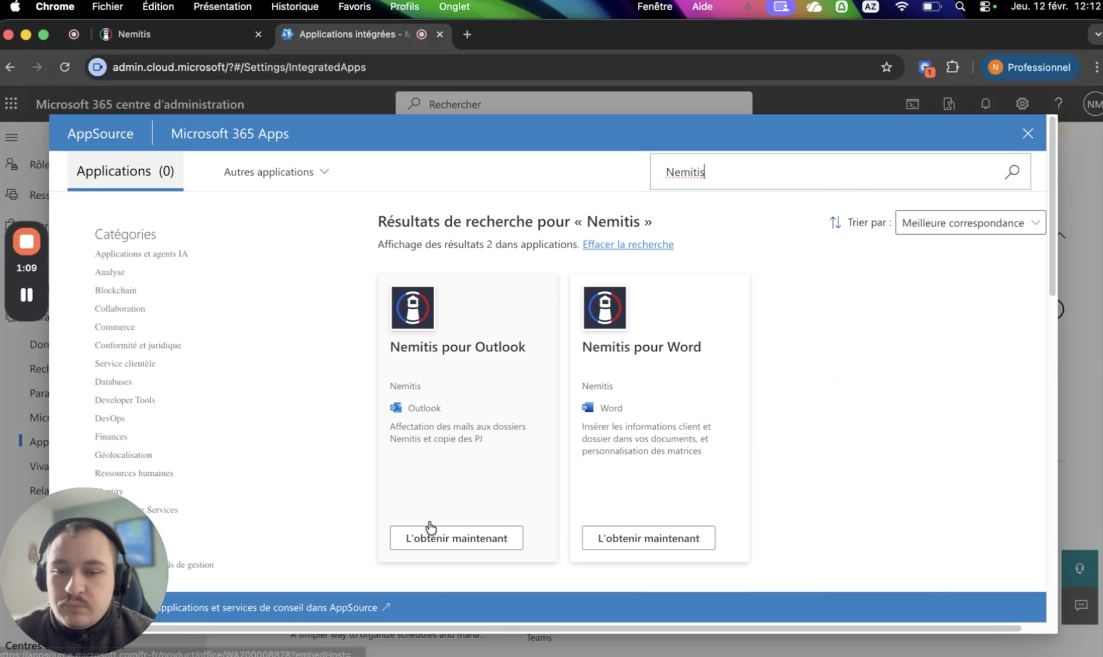Click the Effacer la recherche link
Image resolution: width=1103 pixels, height=657 pixels.
[628, 244]
